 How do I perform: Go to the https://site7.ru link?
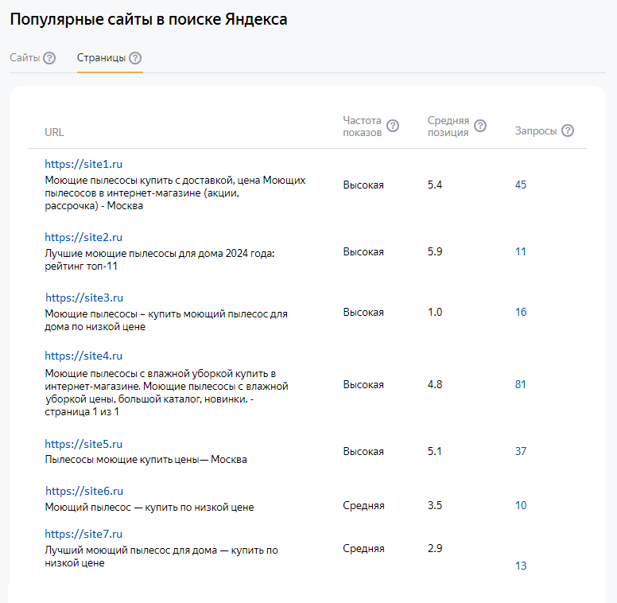(83, 534)
